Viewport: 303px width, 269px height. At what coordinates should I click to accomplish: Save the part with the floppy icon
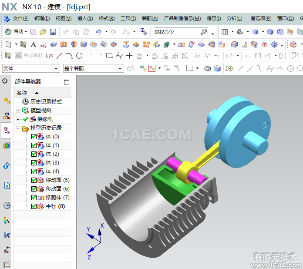tap(53, 31)
